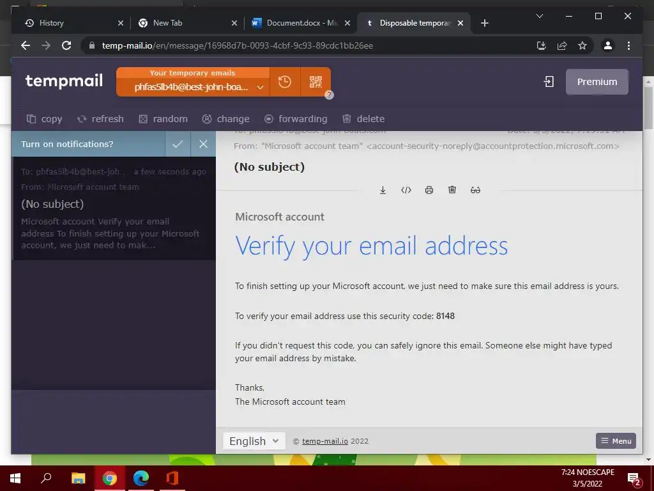Accept notifications with the checkmark
The width and height of the screenshot is (654, 491).
point(178,144)
